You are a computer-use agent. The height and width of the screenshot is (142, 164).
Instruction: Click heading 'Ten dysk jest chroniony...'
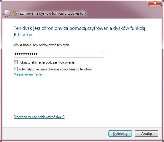point(79,31)
